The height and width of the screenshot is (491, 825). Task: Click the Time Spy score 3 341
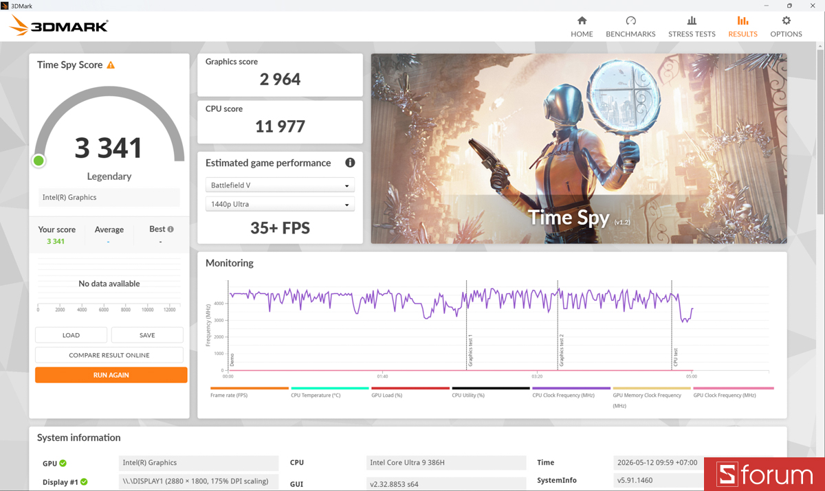click(109, 148)
